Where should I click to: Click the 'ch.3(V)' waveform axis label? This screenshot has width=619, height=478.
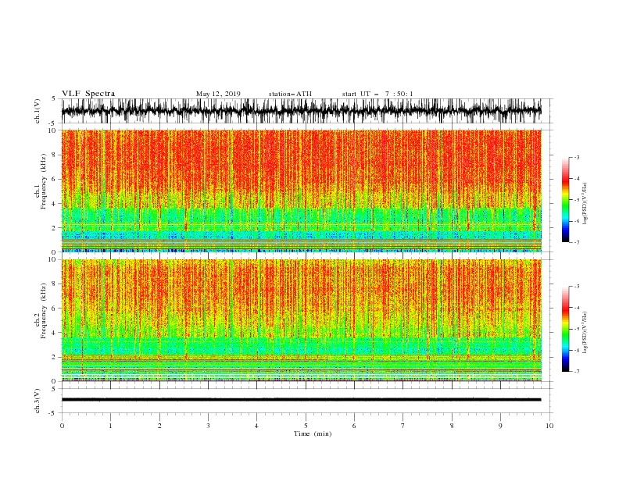coord(38,401)
